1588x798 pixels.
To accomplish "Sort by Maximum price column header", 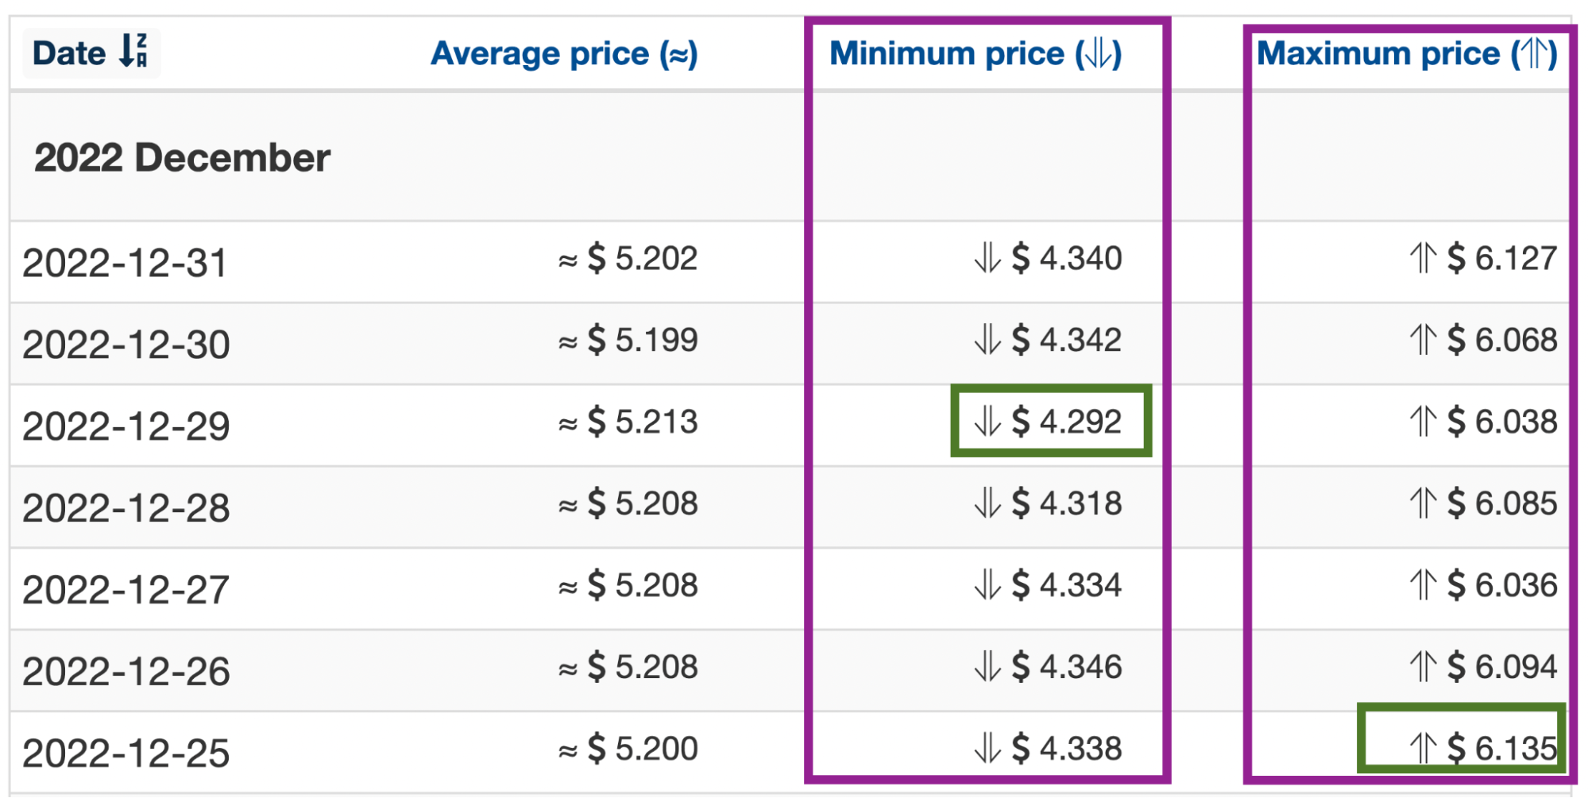I will pos(1407,54).
